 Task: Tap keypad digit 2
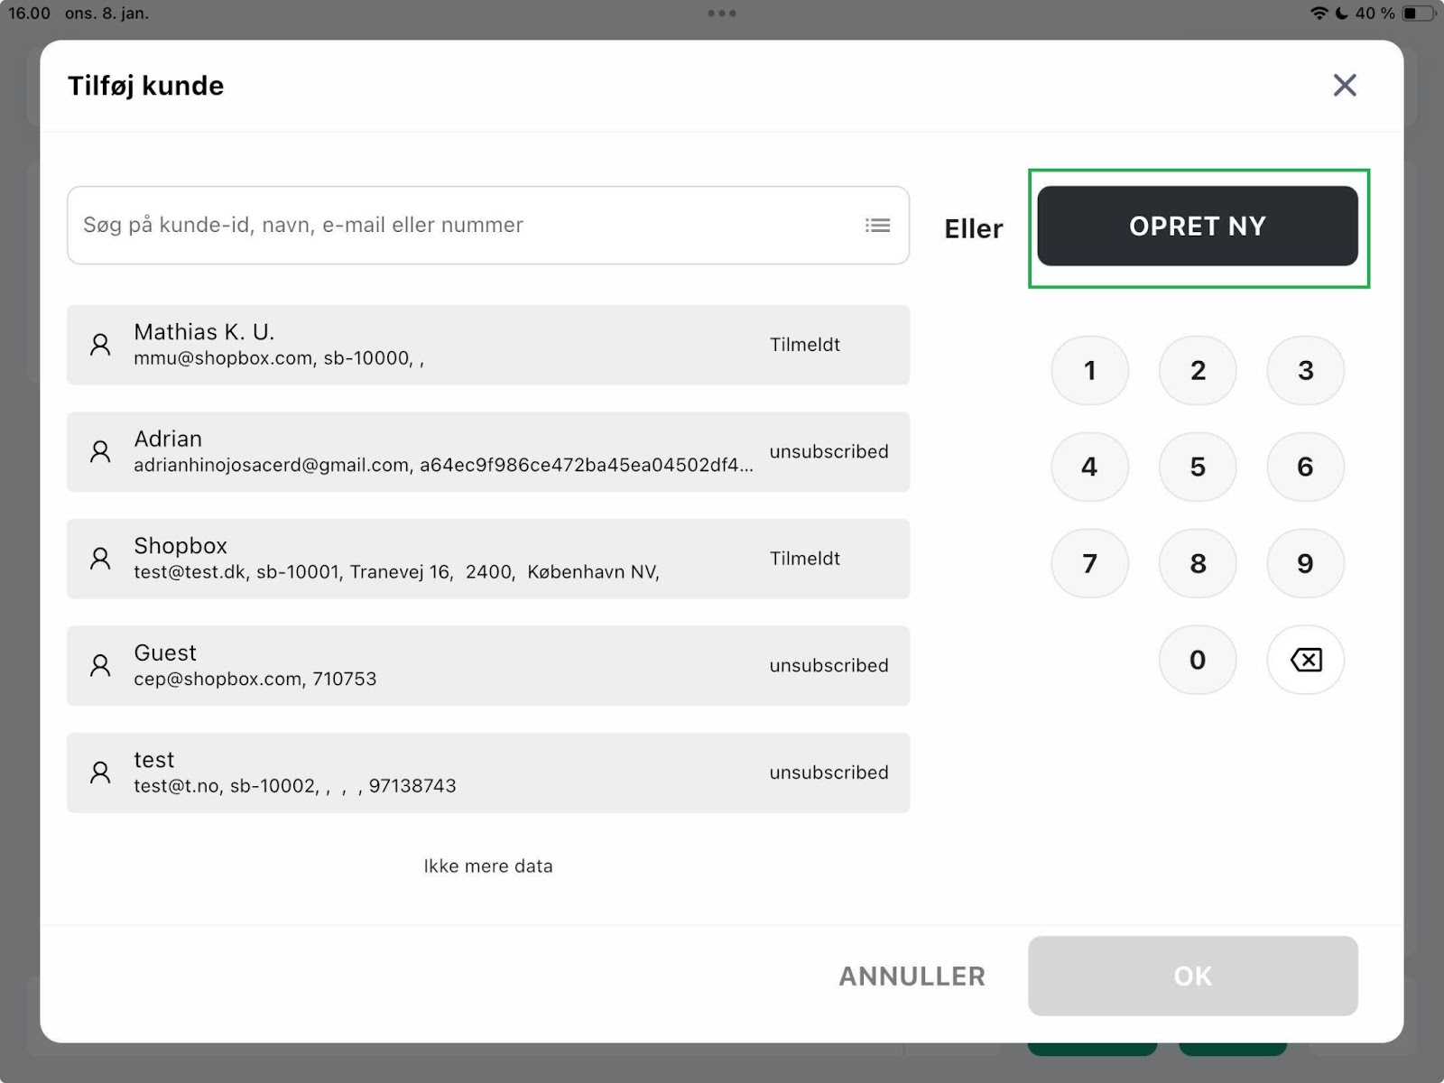click(1198, 370)
